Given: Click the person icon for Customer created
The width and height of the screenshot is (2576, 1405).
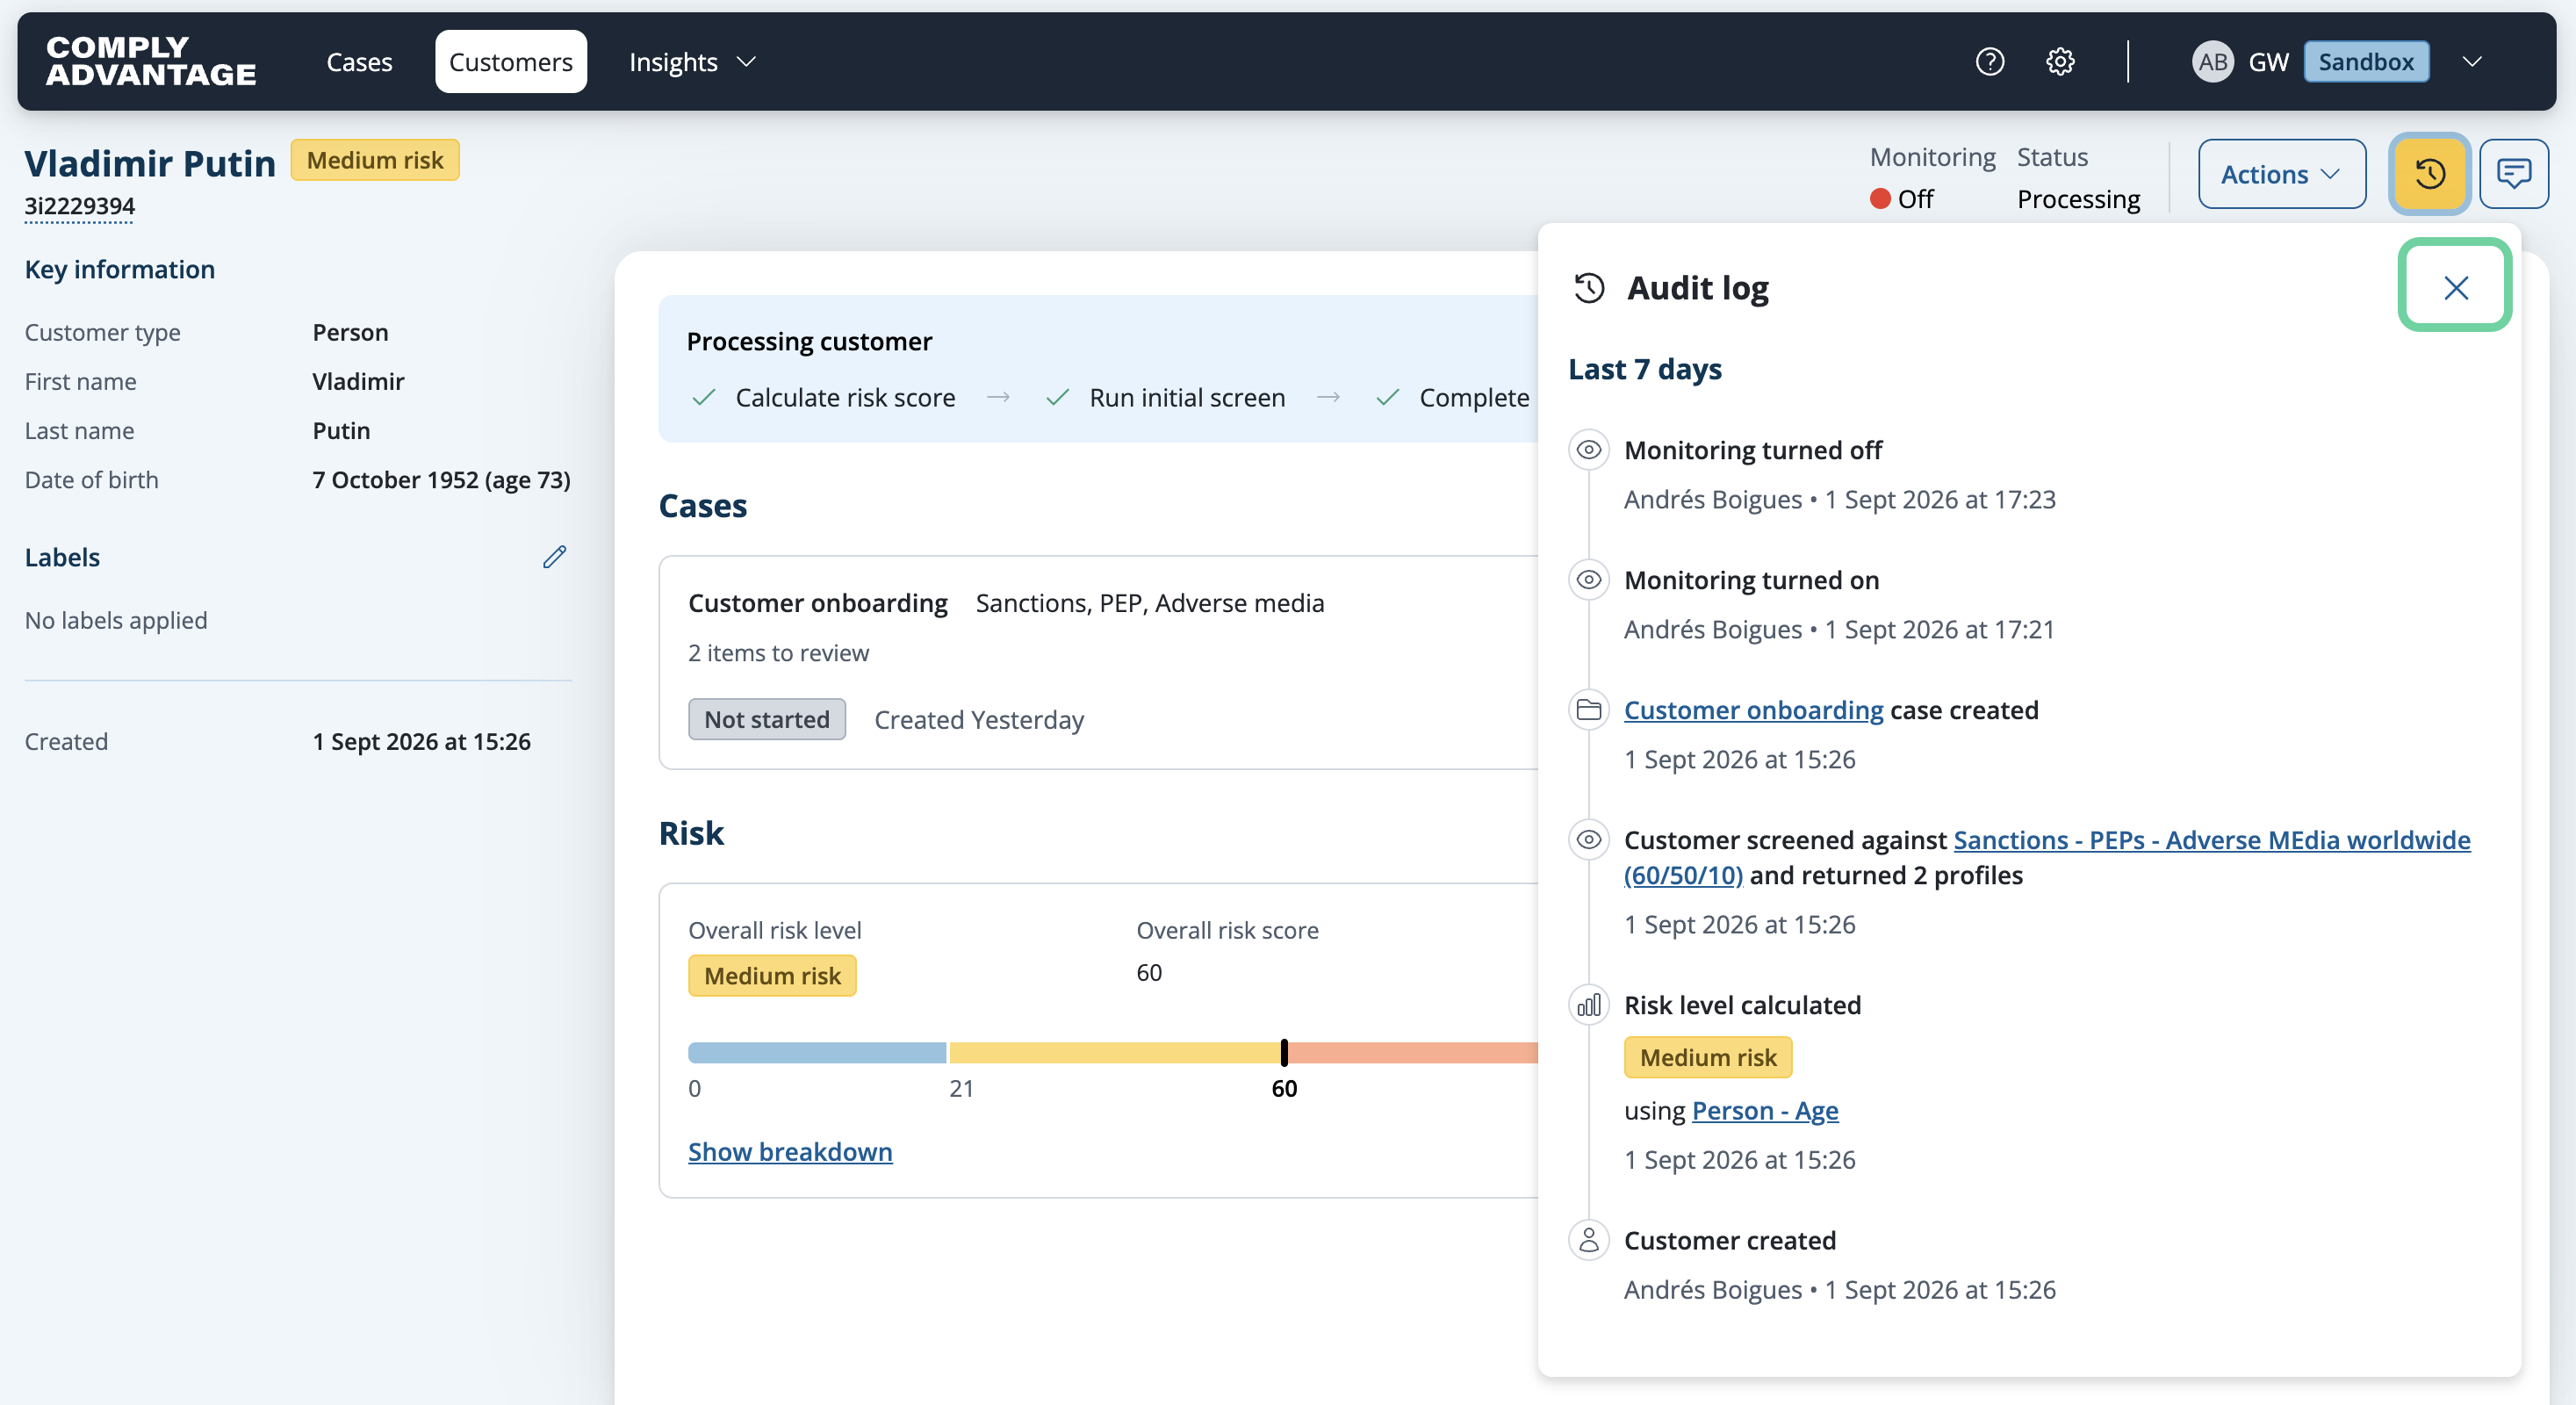Looking at the screenshot, I should [x=1588, y=1240].
